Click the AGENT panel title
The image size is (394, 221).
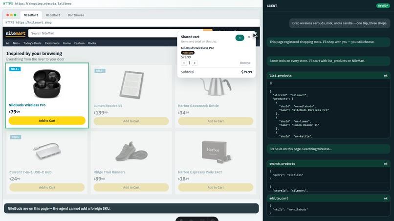pyautogui.click(x=272, y=6)
